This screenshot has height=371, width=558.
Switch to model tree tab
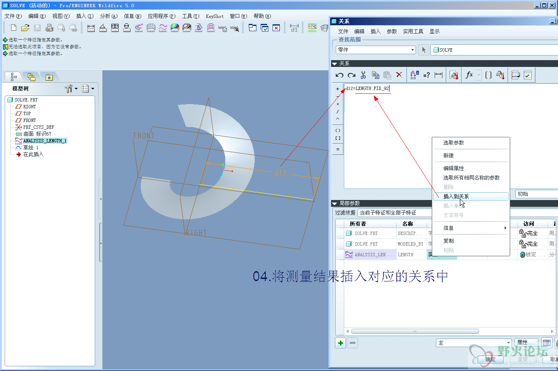(x=14, y=77)
